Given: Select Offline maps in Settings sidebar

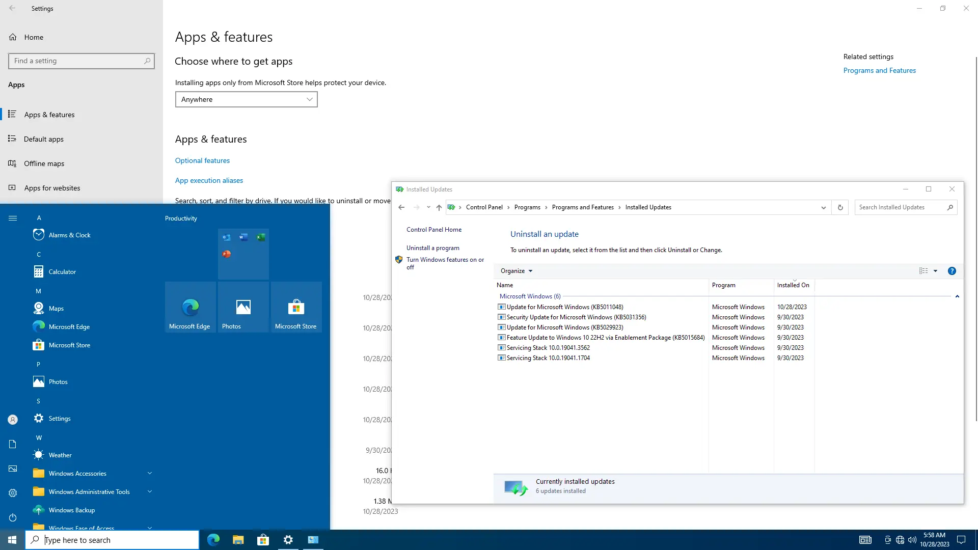Looking at the screenshot, I should click(44, 163).
